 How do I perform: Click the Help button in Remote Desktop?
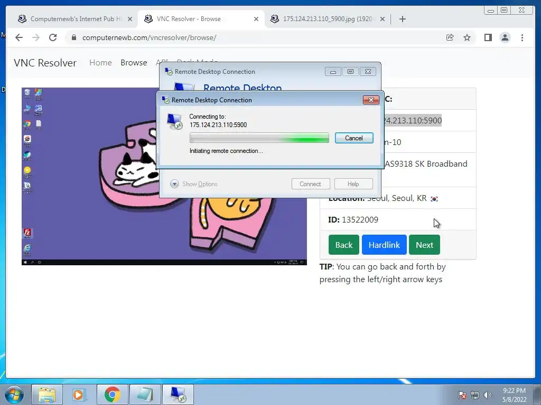pos(353,184)
